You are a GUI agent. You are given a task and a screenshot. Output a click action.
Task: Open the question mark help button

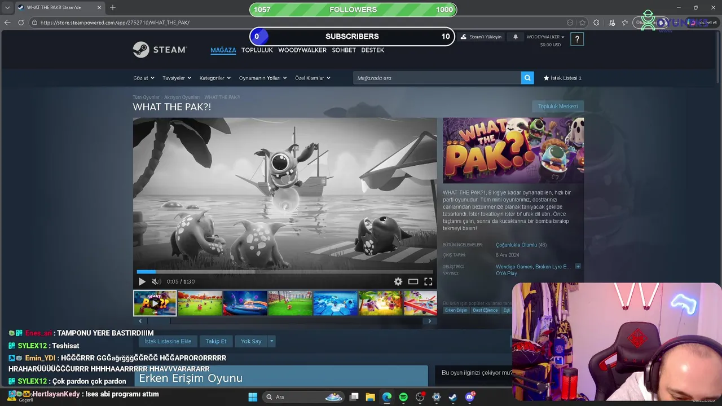(x=576, y=39)
